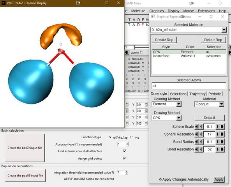Viewport: 231px width, 187px height.
Task: Decrease Bond Radius by small step arrow
Action: pyautogui.click(x=201, y=142)
